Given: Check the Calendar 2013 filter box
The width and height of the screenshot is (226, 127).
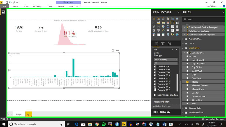Looking at the screenshot, I should click(x=155, y=84).
